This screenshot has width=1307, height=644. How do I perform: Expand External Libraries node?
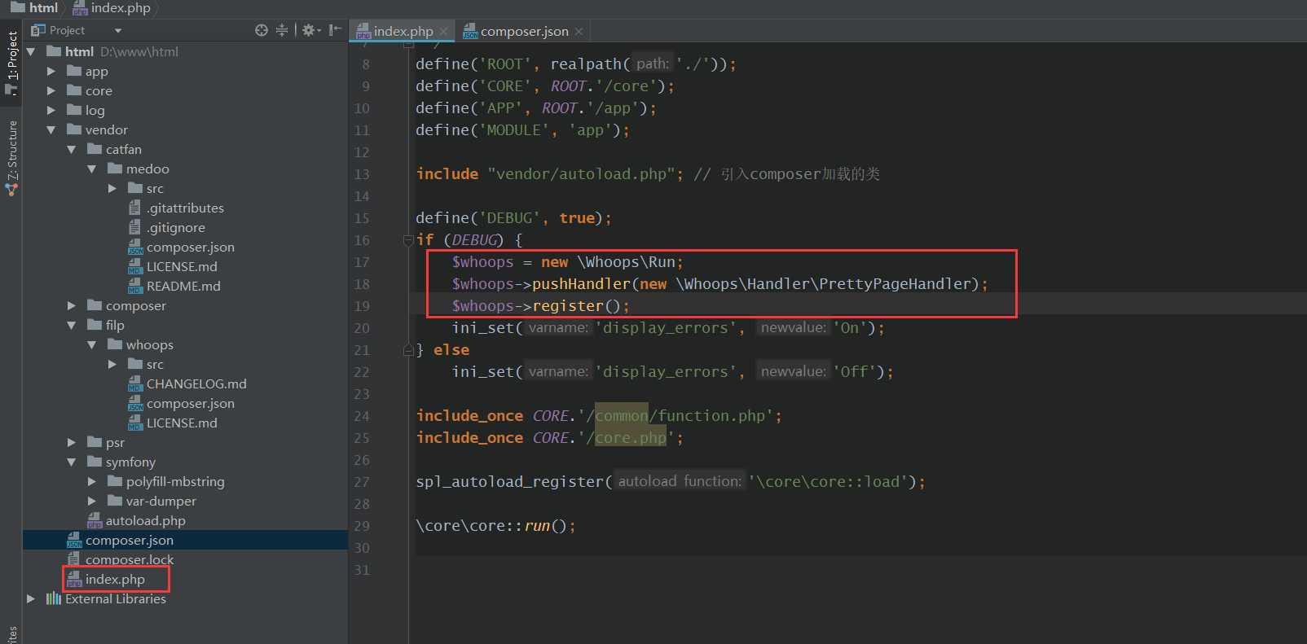coord(31,598)
